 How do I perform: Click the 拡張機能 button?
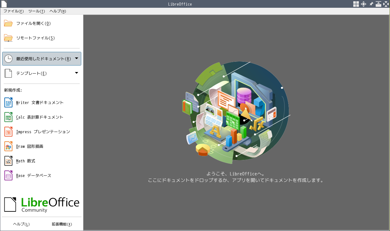point(62,224)
